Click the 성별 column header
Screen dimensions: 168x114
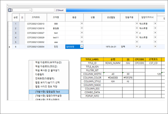pos(93,17)
